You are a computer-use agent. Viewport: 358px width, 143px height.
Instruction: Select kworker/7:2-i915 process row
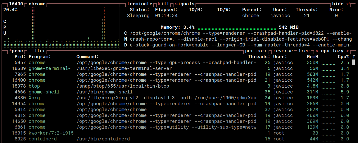(176, 133)
